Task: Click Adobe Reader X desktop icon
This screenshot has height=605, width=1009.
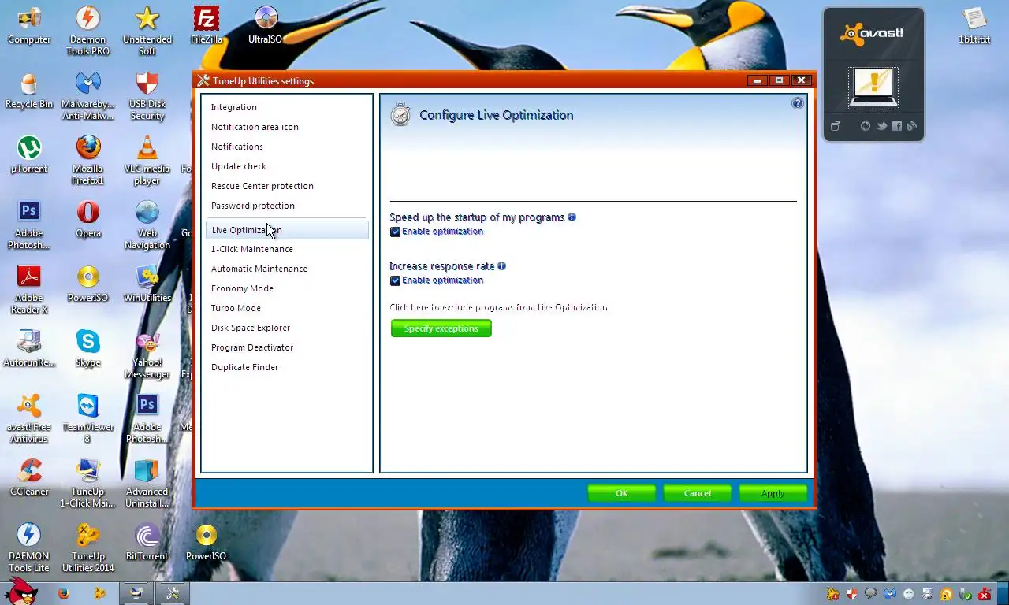Action: [x=29, y=290]
